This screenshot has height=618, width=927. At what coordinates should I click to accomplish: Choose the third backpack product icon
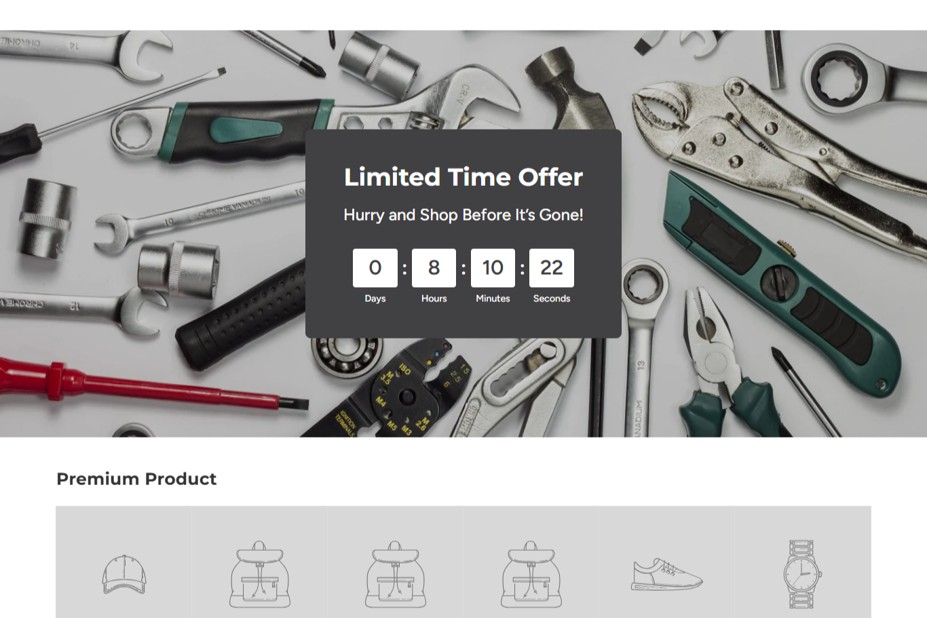(x=531, y=574)
